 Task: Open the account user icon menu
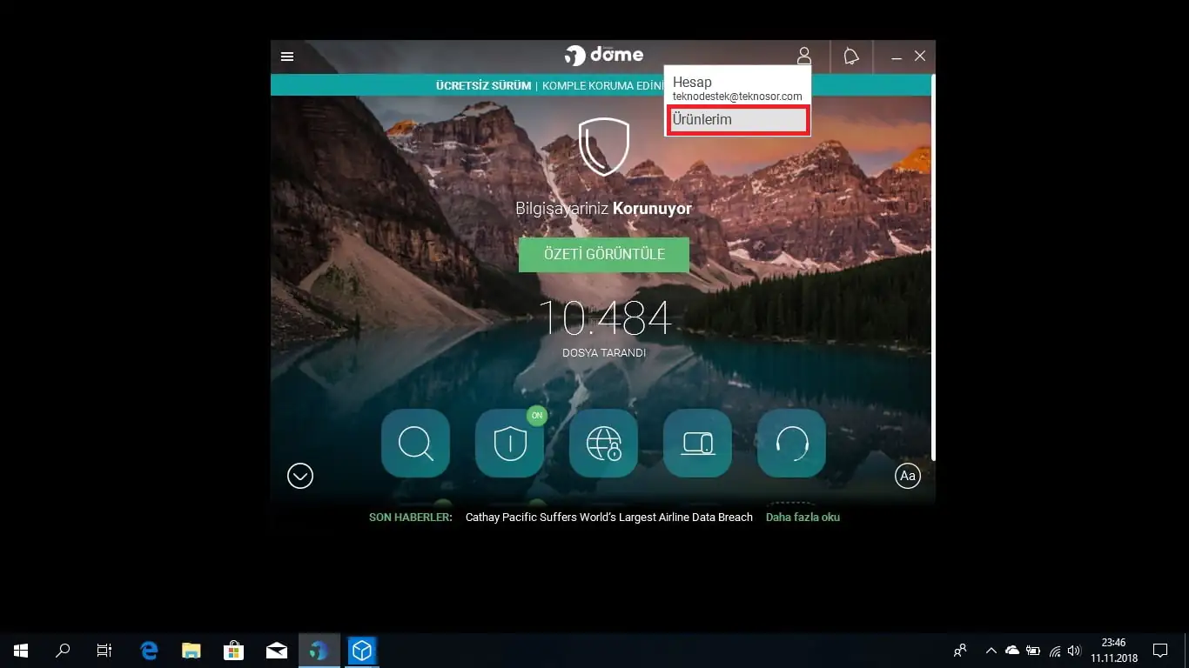tap(804, 57)
